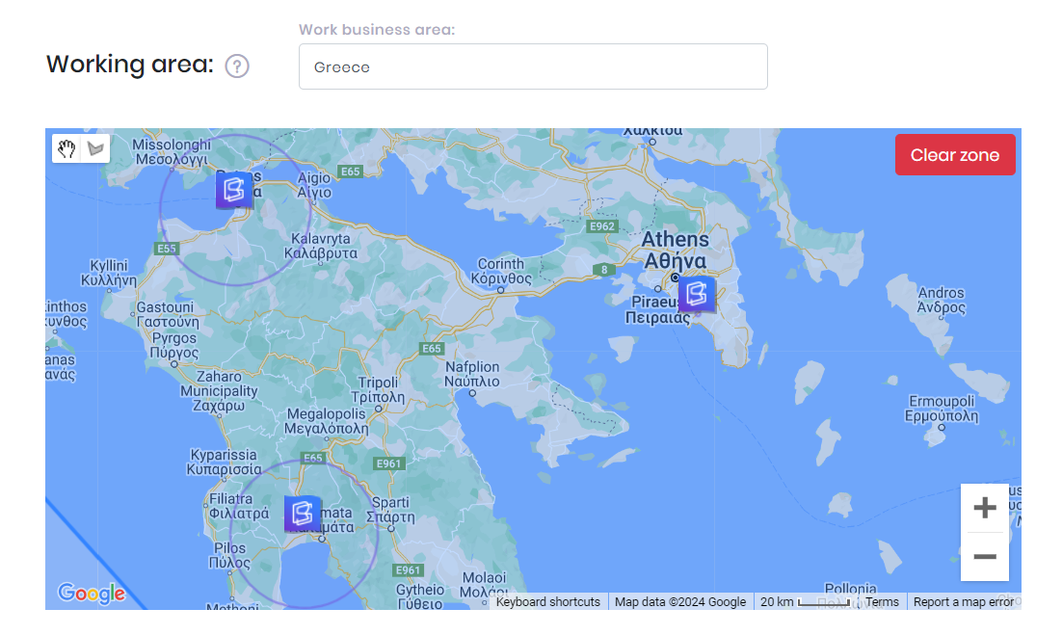Viewport: 1062px width, 635px height.
Task: Zoom out on the map
Action: 984,557
